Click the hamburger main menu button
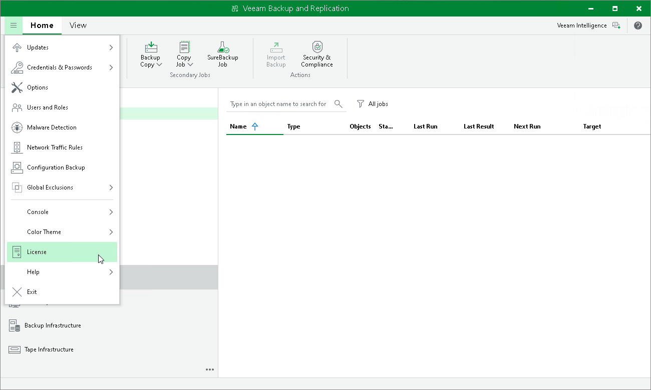651x390 pixels. [x=14, y=25]
